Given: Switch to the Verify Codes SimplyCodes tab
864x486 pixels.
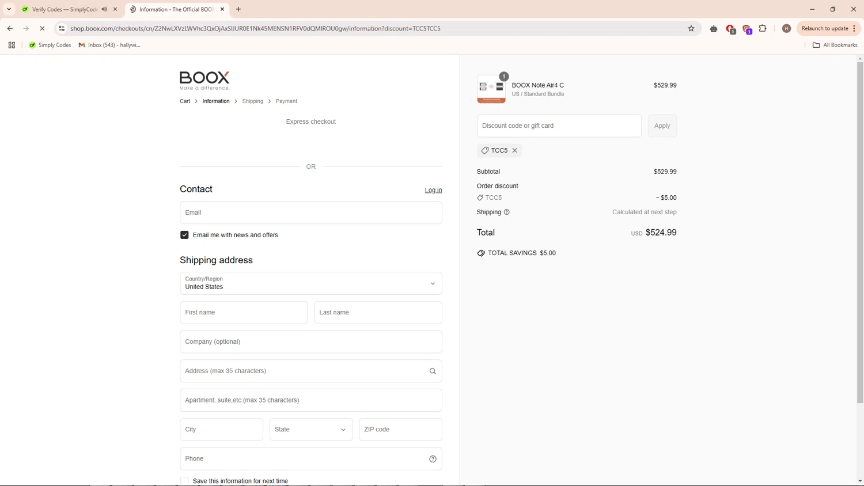Looking at the screenshot, I should [65, 9].
